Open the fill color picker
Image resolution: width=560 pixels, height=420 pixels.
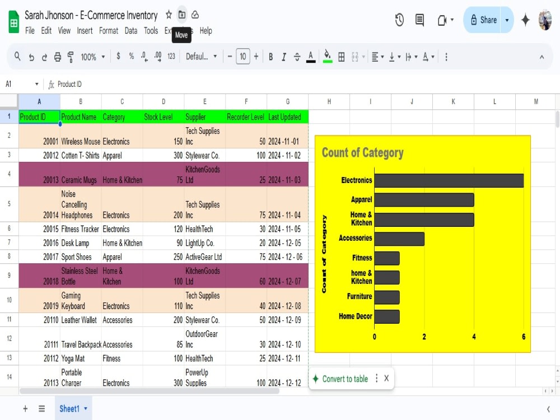327,57
